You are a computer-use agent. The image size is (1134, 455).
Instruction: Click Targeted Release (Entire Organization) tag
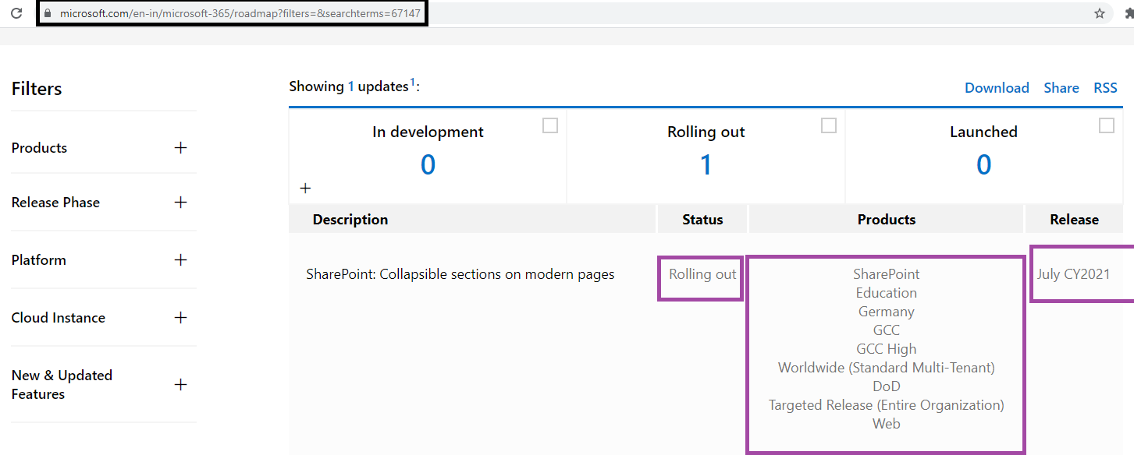click(x=887, y=405)
